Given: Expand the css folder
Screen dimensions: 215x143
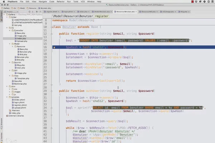Looking at the screenshot, I should 10,89.
